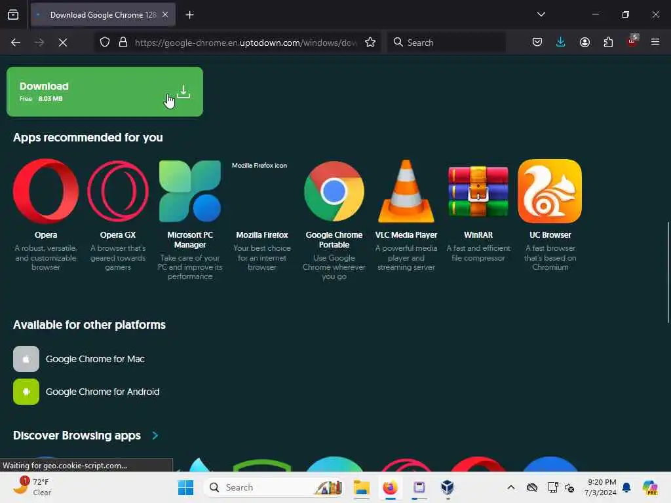The image size is (671, 503).
Task: Open the WinRAR app icon
Action: pos(478,191)
